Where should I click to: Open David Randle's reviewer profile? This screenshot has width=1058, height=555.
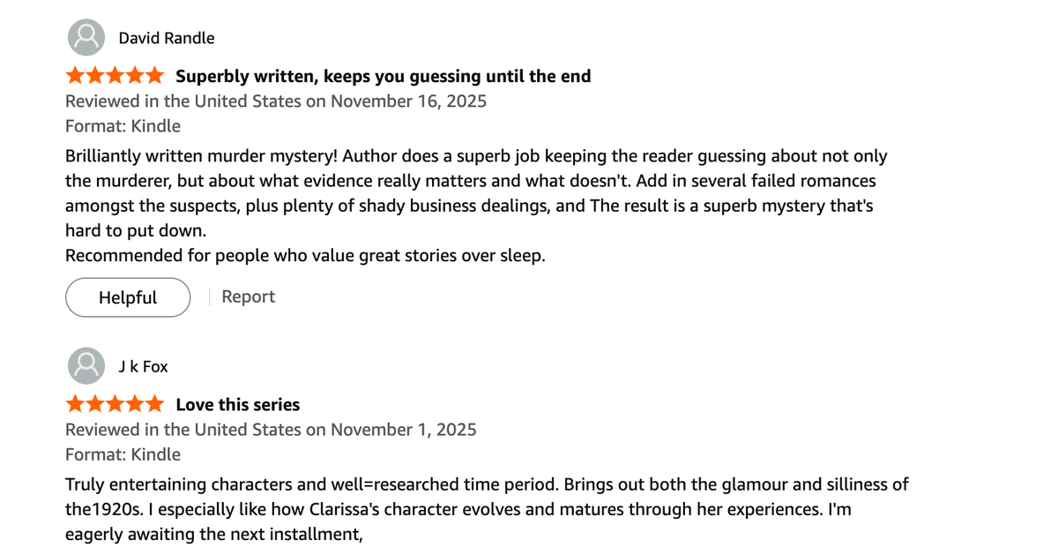166,38
